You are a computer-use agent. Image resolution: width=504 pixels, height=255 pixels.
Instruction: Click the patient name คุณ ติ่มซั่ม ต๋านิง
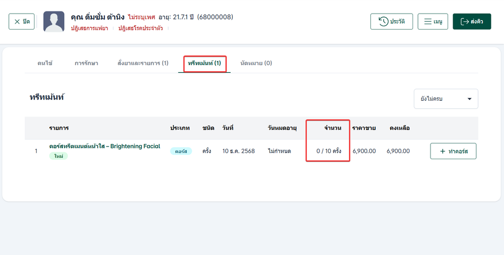click(98, 17)
